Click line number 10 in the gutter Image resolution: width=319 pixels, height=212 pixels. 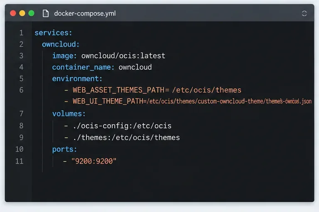(20, 149)
